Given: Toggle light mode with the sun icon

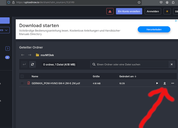Looking at the screenshot, I should (167, 11).
